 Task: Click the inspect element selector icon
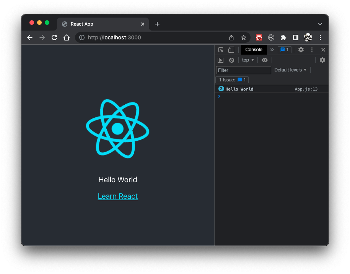(221, 50)
